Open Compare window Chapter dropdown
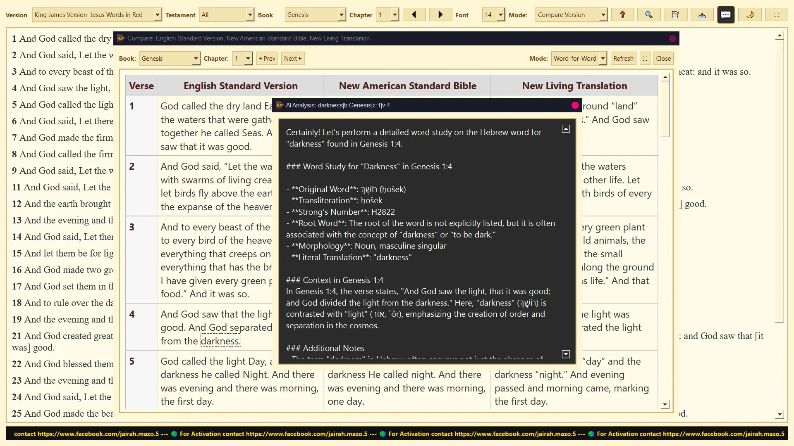This screenshot has height=446, width=794. (x=242, y=59)
